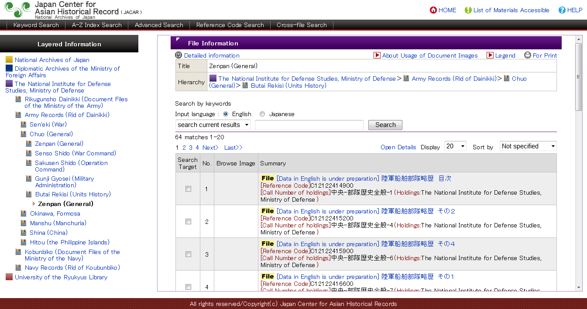Go to results page 4

[x=197, y=148]
